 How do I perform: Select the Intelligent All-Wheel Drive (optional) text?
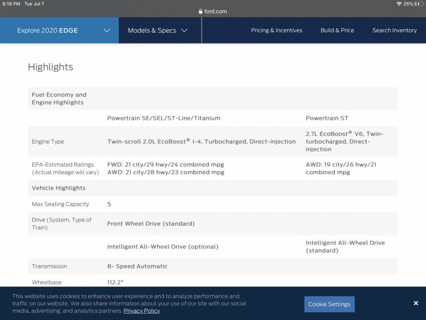[163, 247]
